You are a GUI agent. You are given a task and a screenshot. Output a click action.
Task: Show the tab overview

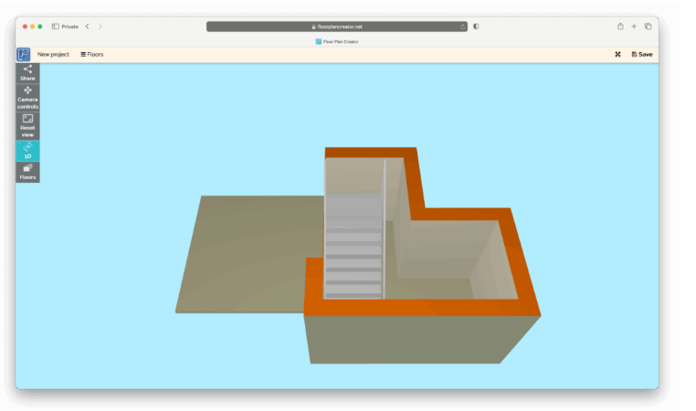pyautogui.click(x=648, y=26)
